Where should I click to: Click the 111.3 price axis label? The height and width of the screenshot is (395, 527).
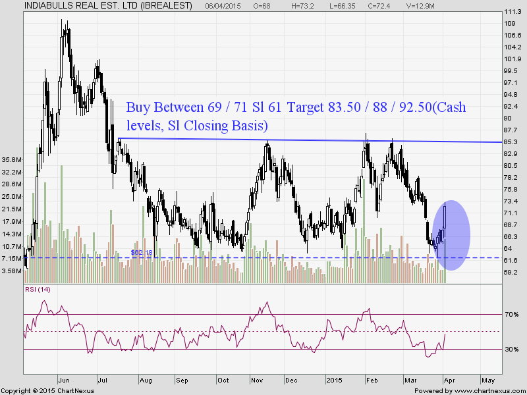tap(513, 12)
